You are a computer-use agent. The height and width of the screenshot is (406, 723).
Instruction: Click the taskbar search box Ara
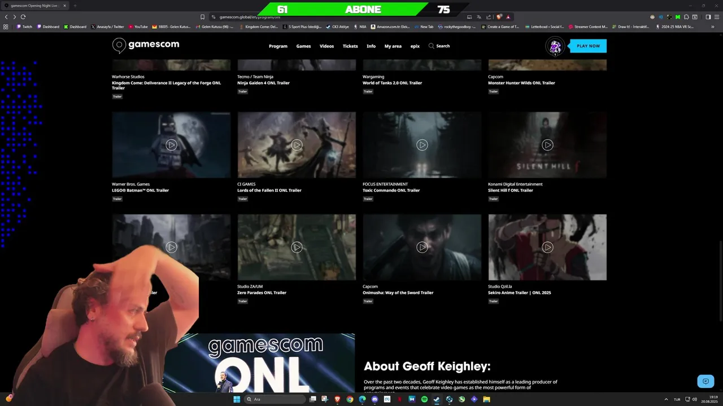point(275,399)
